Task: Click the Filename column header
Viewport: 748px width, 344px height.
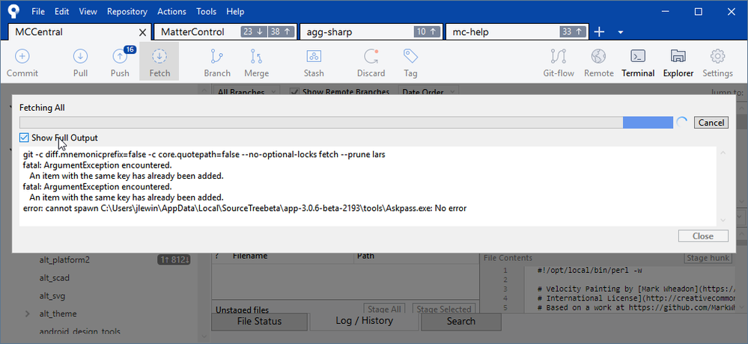Action: point(250,256)
